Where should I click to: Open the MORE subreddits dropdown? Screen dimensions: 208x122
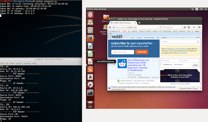point(197,31)
